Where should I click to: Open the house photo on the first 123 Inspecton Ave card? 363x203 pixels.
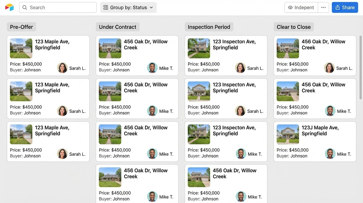[199, 48]
